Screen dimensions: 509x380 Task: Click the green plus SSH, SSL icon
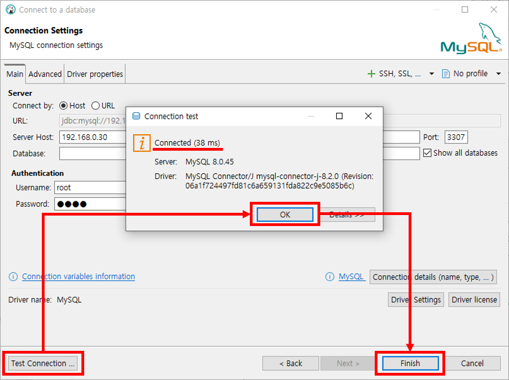[371, 74]
